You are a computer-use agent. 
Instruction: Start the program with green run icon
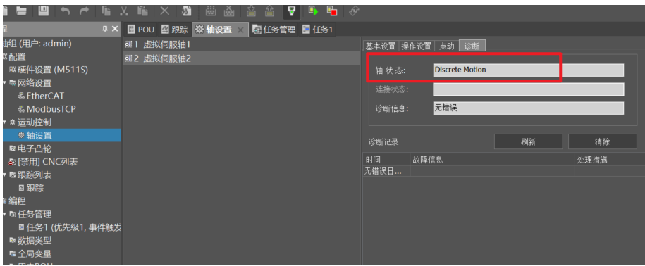click(x=314, y=11)
